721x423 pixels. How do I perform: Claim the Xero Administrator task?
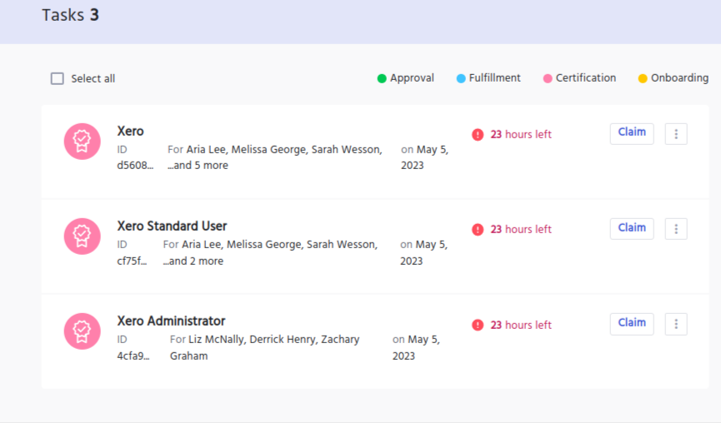[632, 323]
